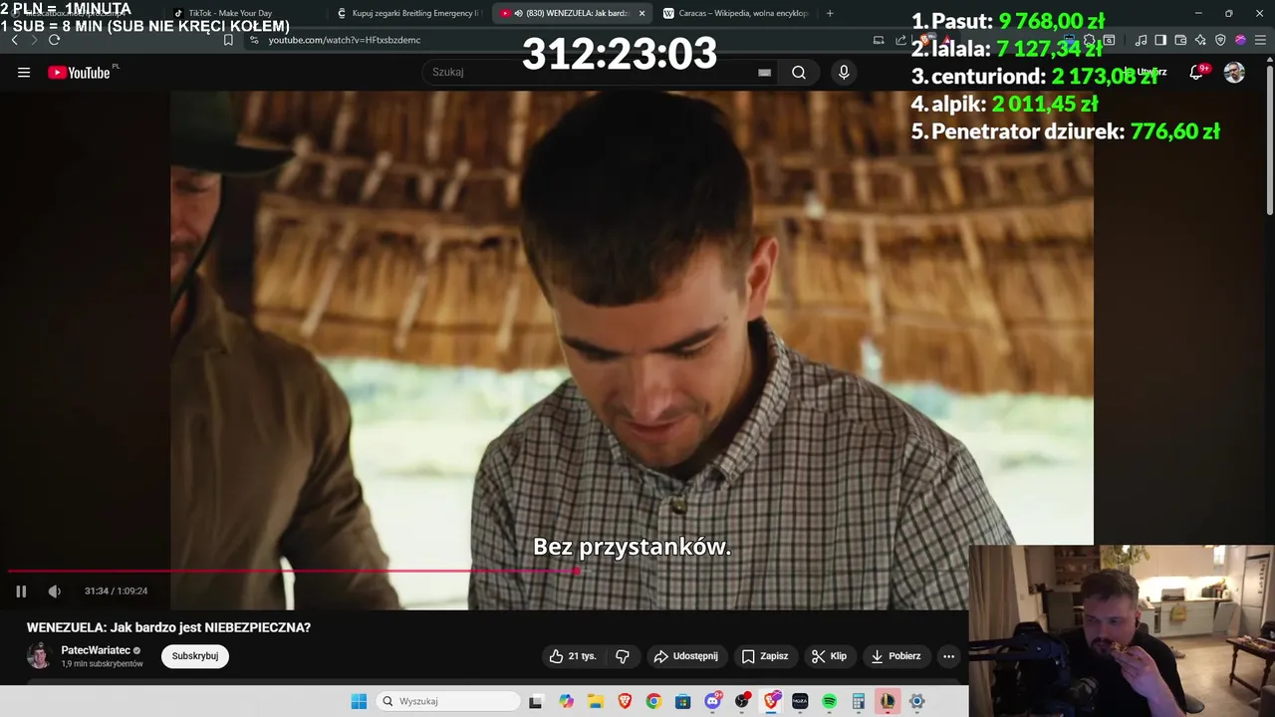
Task: Go to the YouTube home logo
Action: [x=79, y=73]
